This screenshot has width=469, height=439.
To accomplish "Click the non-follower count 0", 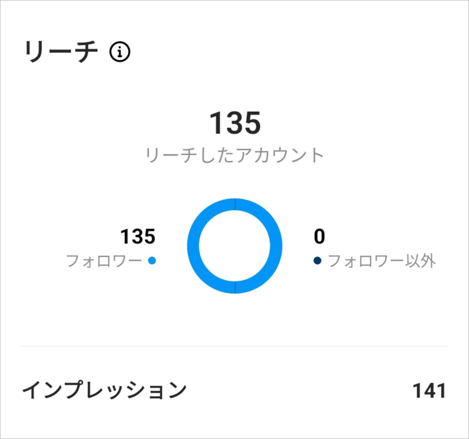I will 319,236.
